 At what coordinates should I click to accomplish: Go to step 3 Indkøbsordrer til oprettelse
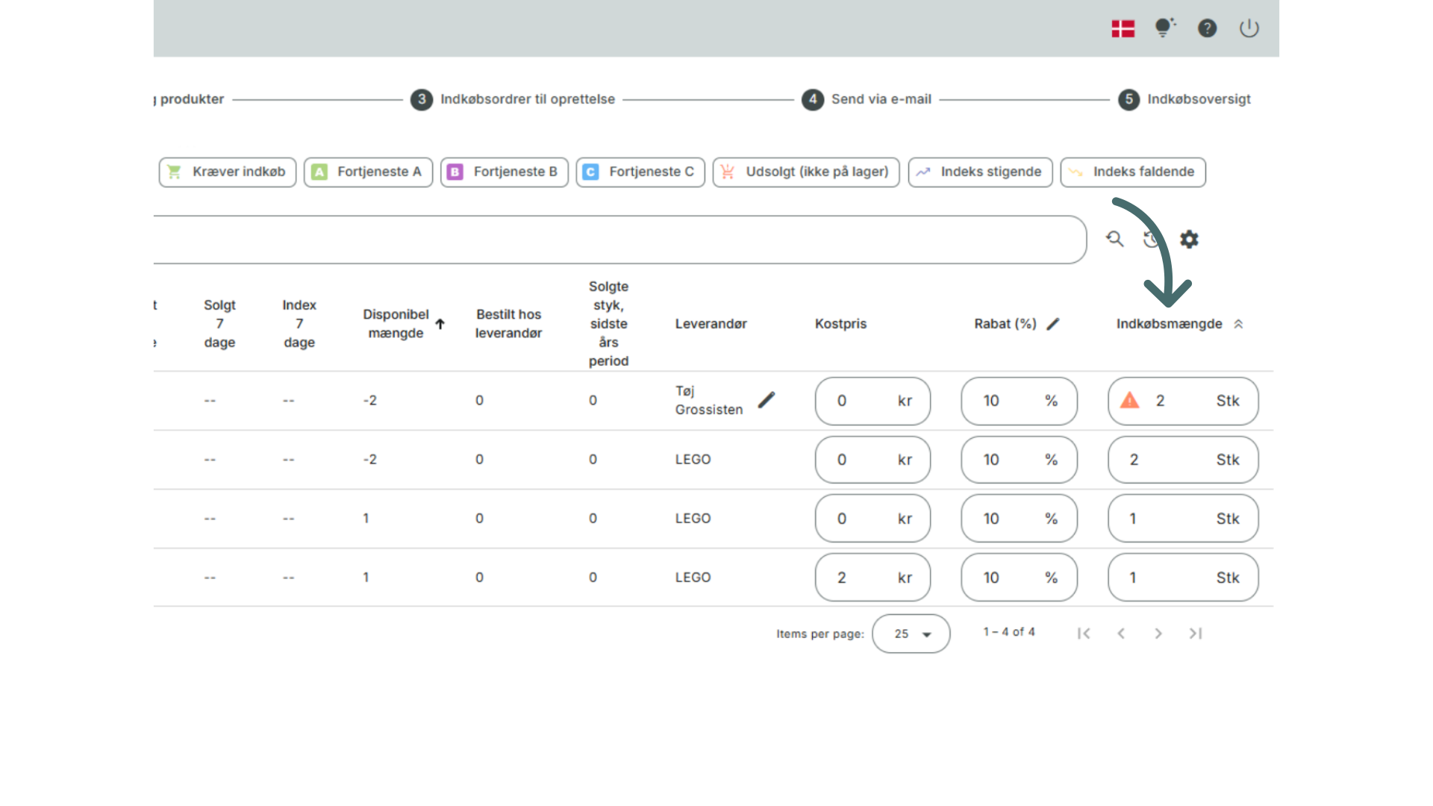(x=513, y=99)
